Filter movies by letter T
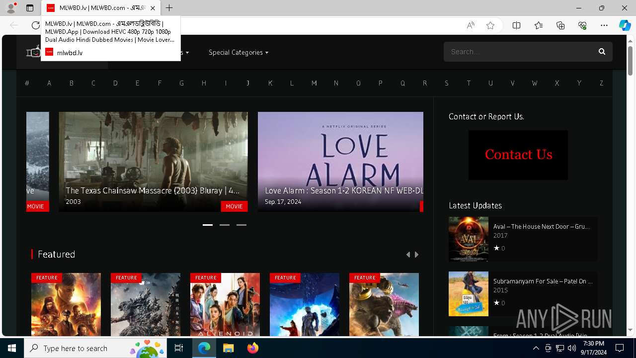The width and height of the screenshot is (636, 358). click(469, 83)
